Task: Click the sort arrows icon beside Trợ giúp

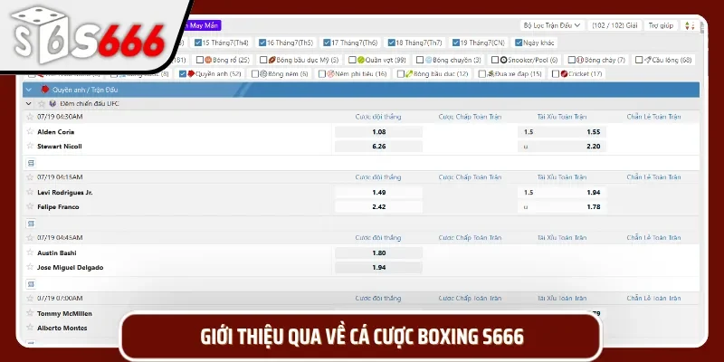Action: pyautogui.click(x=689, y=26)
